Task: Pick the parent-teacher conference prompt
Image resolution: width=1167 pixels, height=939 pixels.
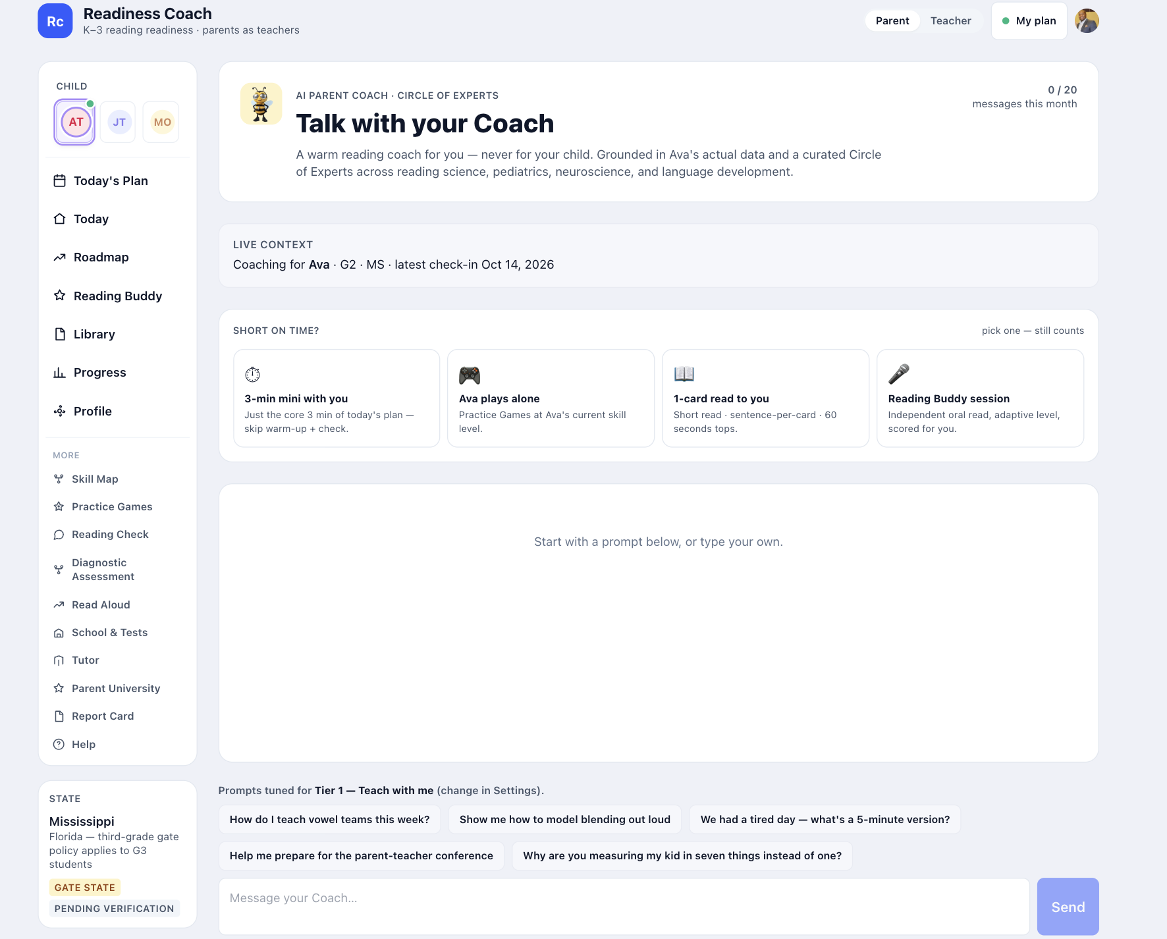Action: pyautogui.click(x=361, y=856)
